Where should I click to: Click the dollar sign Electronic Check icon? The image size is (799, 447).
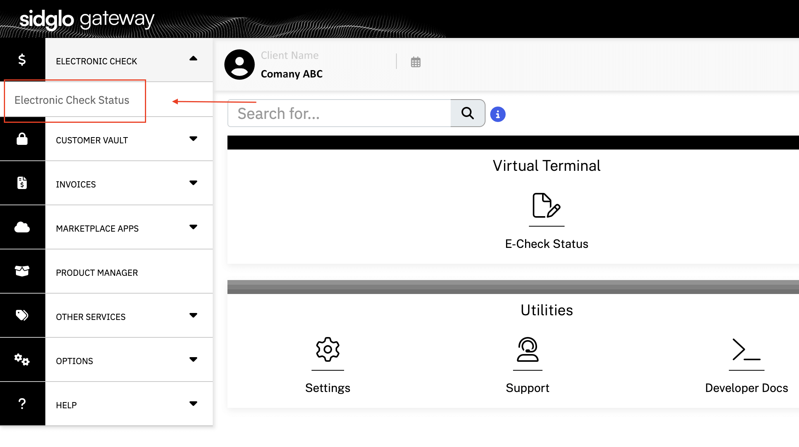point(22,59)
